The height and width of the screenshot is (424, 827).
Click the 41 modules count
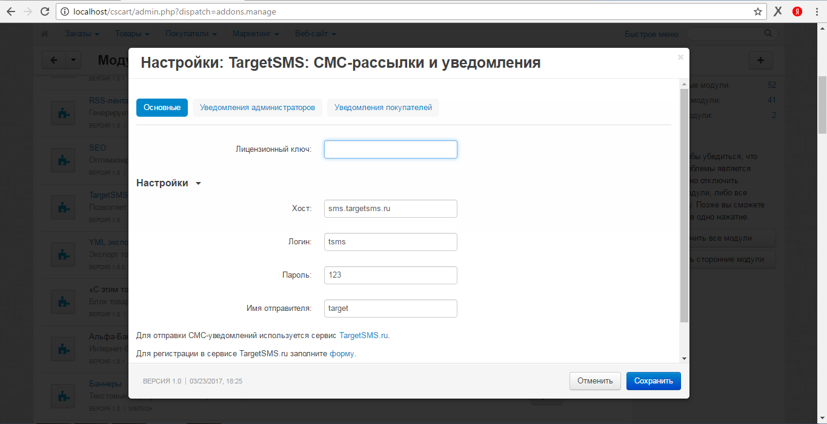coord(771,100)
